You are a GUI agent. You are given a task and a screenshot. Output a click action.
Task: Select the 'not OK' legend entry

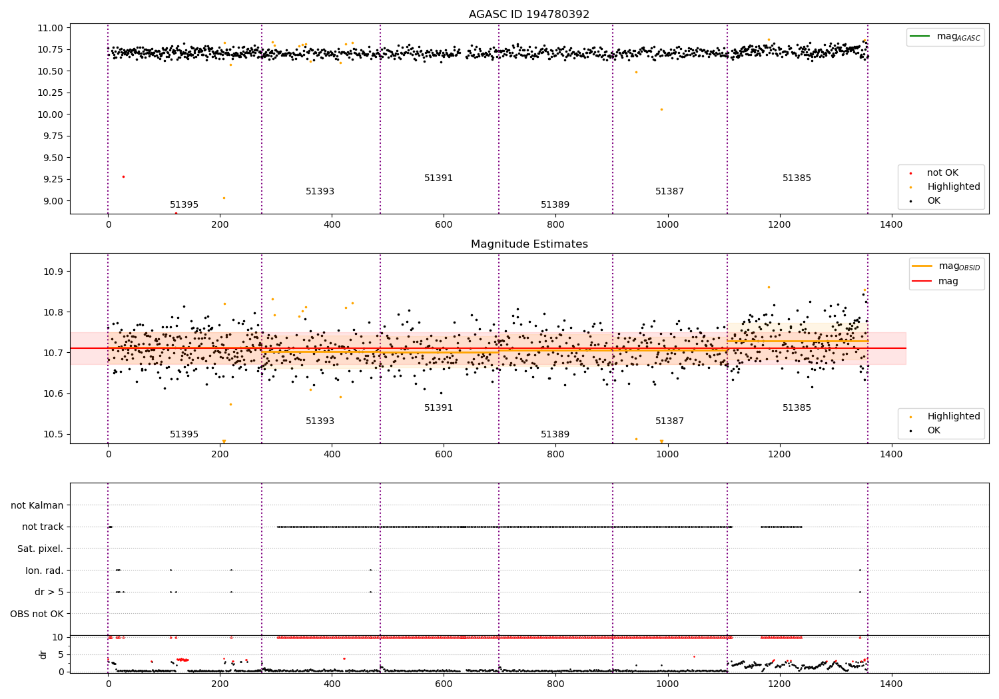pyautogui.click(x=942, y=173)
